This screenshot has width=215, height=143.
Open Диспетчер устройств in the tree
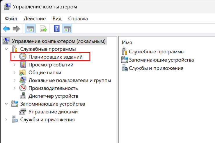point(53,96)
